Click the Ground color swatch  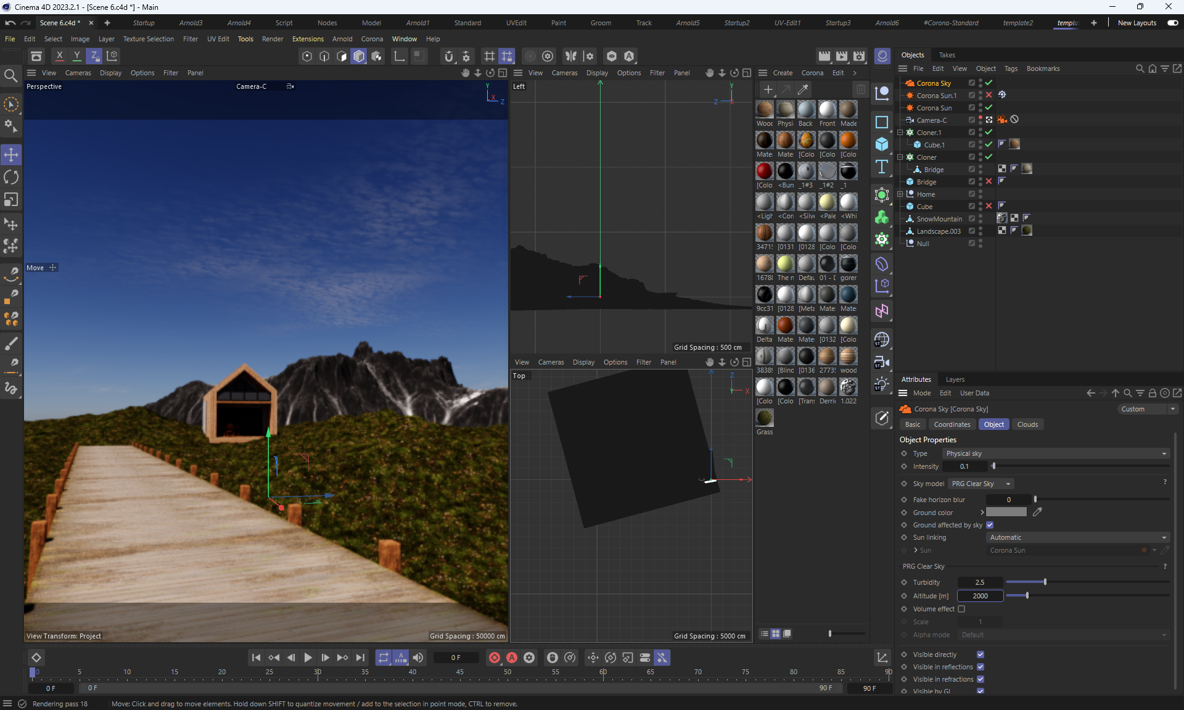(x=1006, y=512)
